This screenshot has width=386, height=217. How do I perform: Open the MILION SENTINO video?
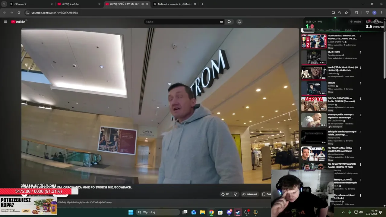click(x=314, y=88)
